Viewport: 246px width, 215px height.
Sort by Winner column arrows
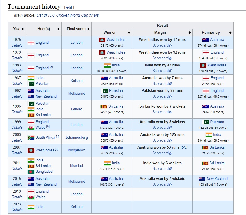tap(129, 33)
